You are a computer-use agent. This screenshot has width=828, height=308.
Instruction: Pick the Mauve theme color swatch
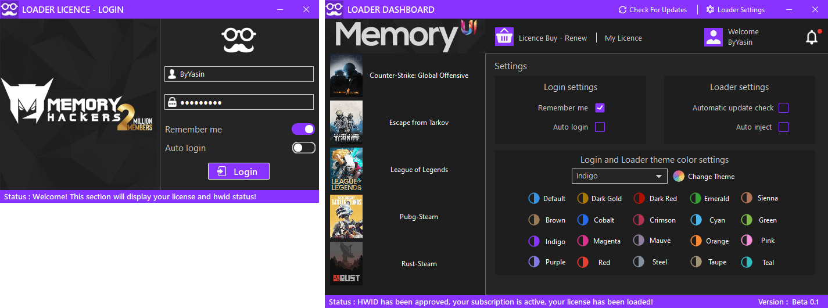click(639, 241)
